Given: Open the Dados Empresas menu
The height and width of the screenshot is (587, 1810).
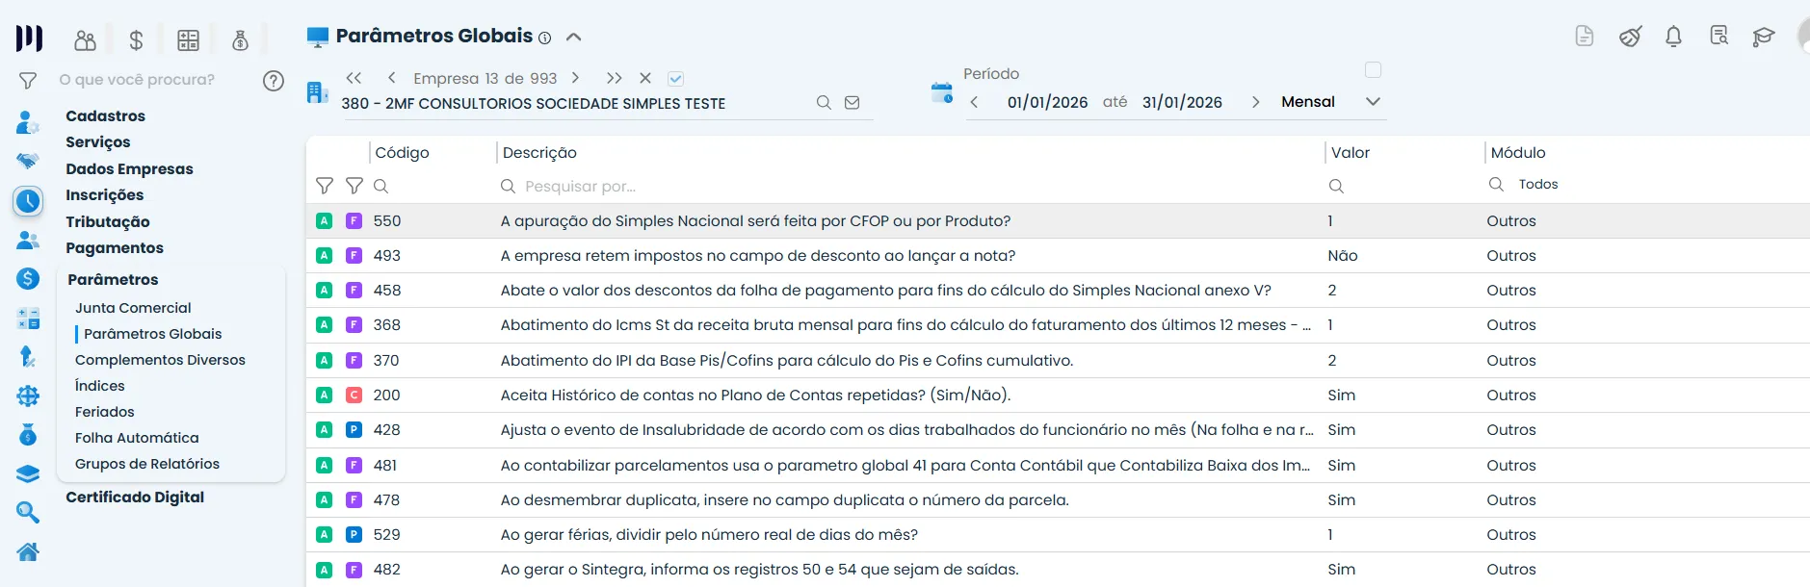Looking at the screenshot, I should tap(129, 168).
